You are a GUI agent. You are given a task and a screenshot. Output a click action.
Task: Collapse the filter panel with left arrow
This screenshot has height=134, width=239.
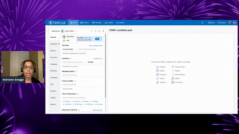coord(48,31)
